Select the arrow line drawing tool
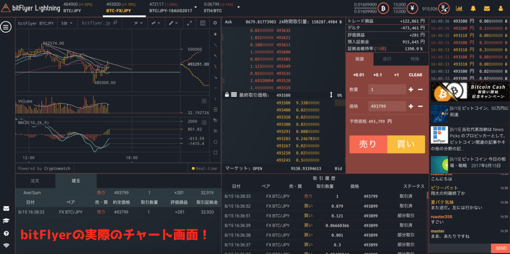The width and height of the screenshot is (510, 254). coord(215,56)
